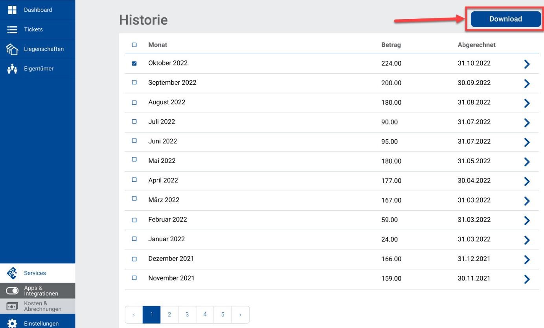Select the August 2022 checkbox
Viewport: 544px width, 328px height.
(134, 103)
